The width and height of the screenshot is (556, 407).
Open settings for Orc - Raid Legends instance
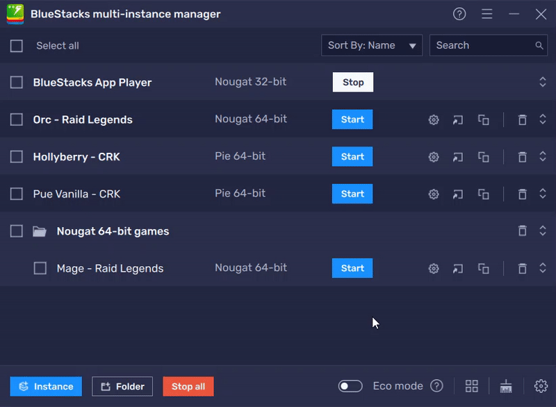click(x=433, y=119)
